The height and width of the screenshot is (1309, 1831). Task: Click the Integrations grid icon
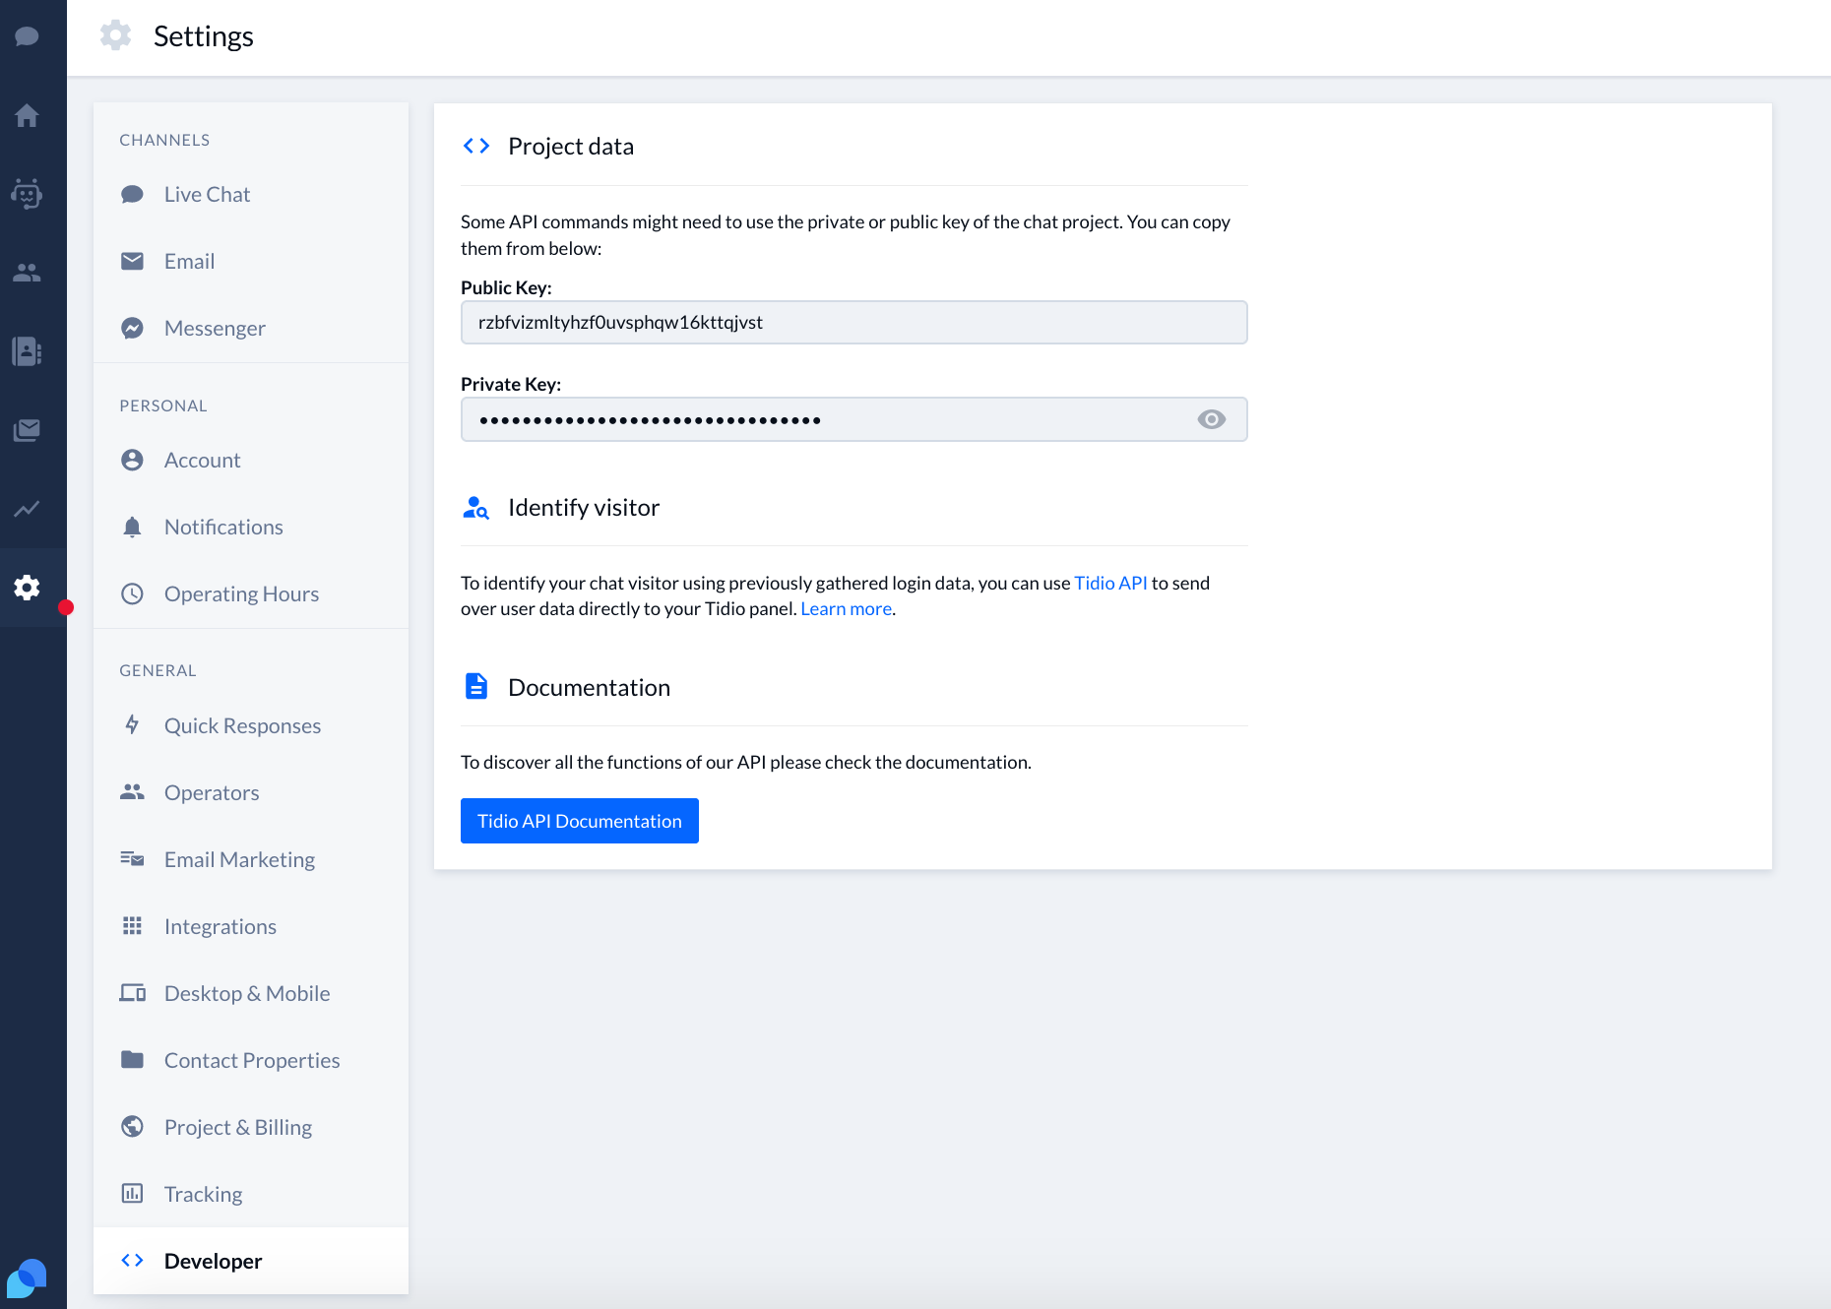(132, 926)
